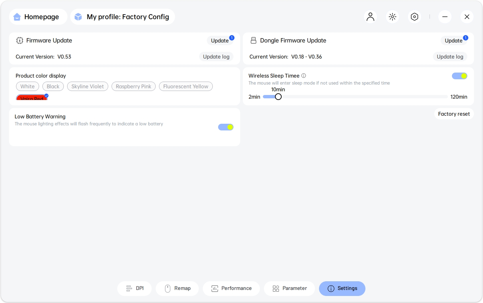Click the info icon beside Wireless Sleep Time

(x=304, y=76)
